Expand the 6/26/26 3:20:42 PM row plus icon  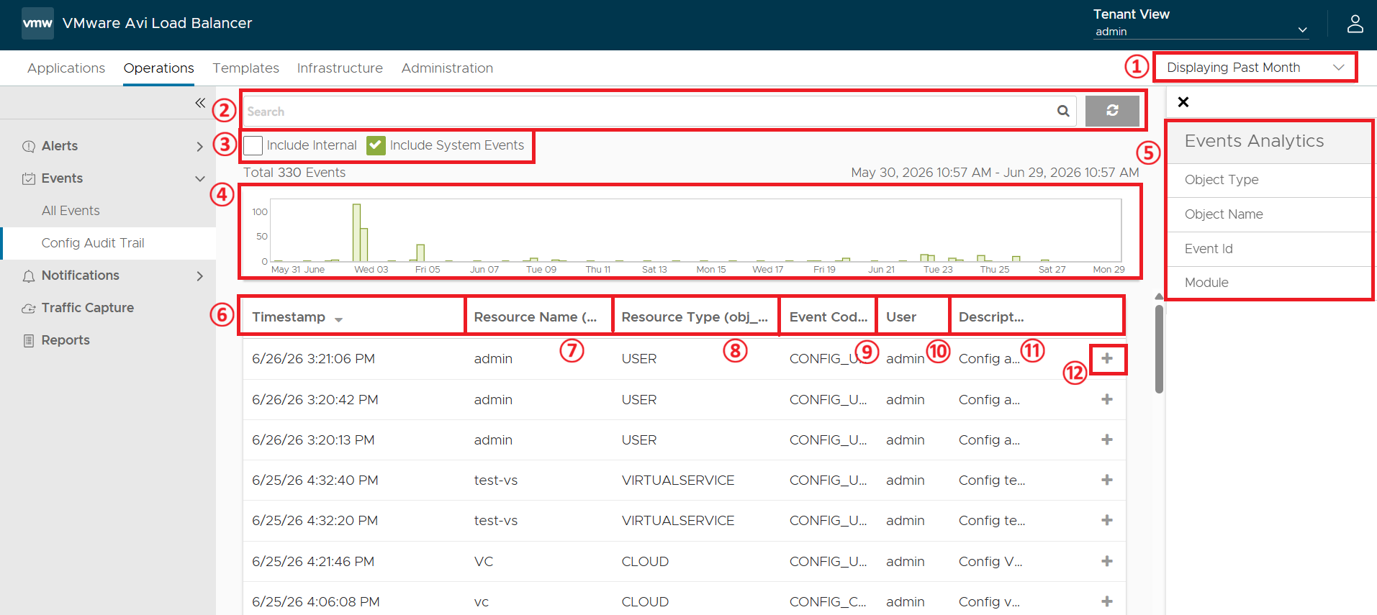coord(1107,399)
